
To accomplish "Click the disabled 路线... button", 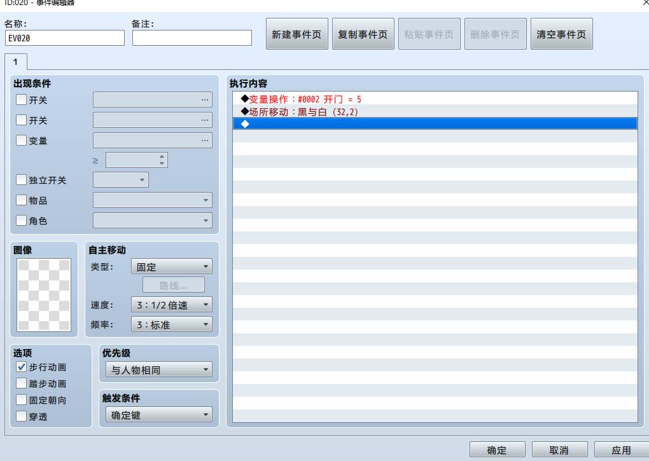I will pos(174,286).
